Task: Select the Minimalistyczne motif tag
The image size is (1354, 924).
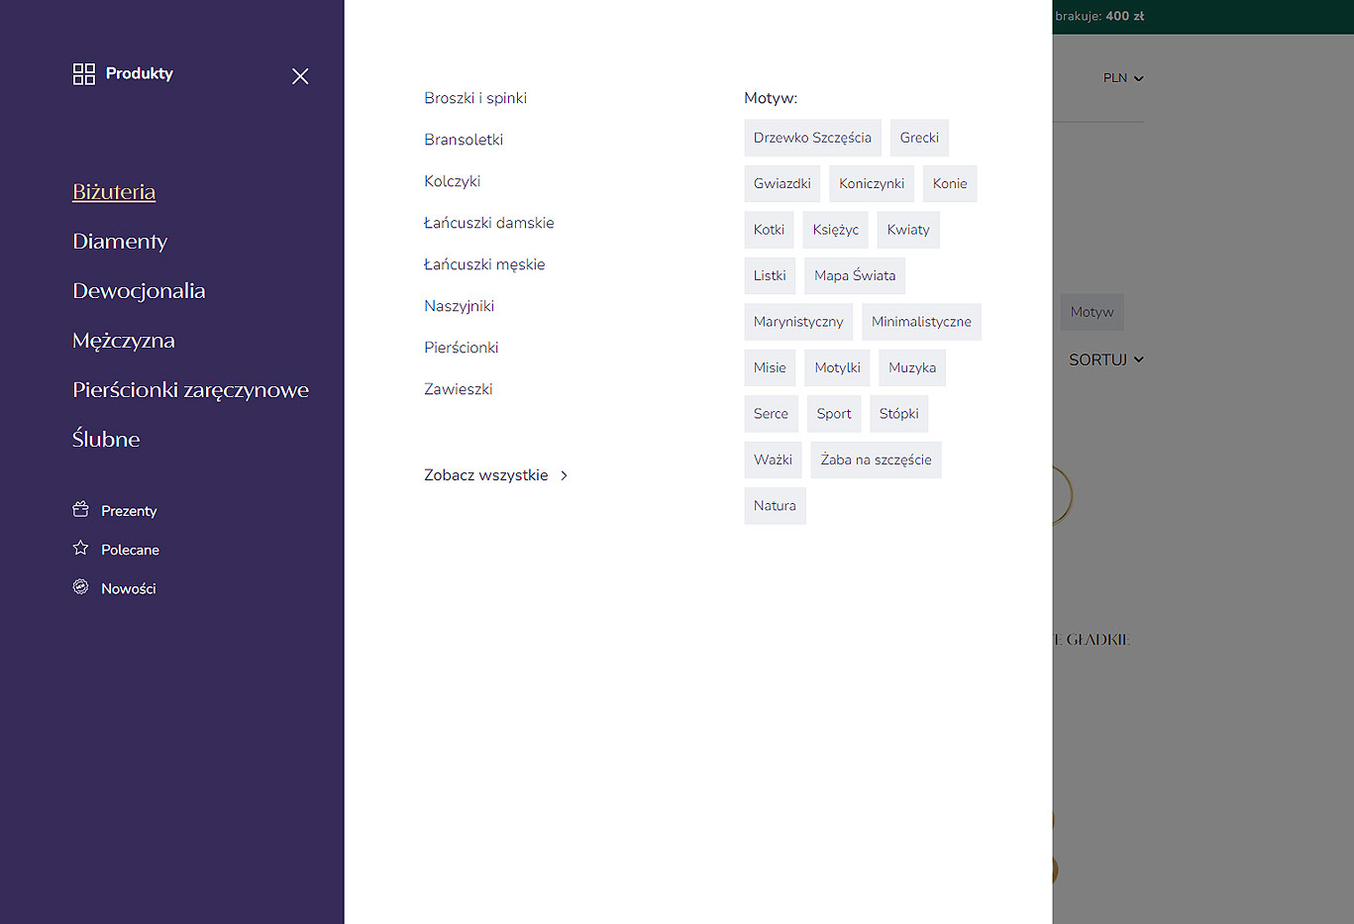Action: tap(921, 322)
